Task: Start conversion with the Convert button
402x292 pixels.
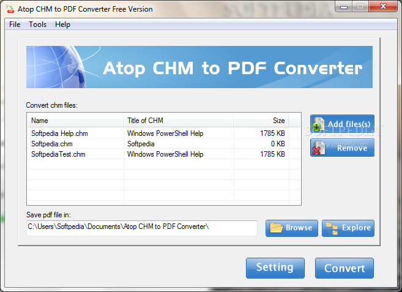Action: point(344,268)
